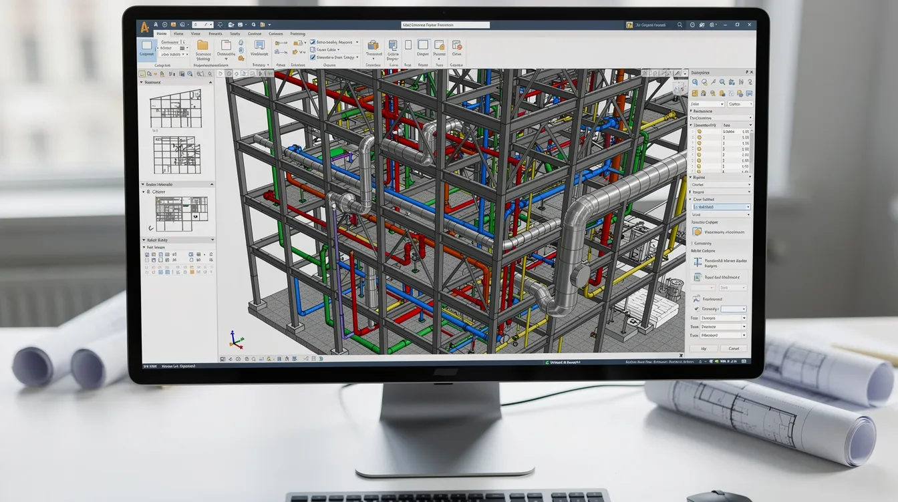Open the info 'i' icon in the panel's second row
Screen dimensions: 898x502
(731, 93)
